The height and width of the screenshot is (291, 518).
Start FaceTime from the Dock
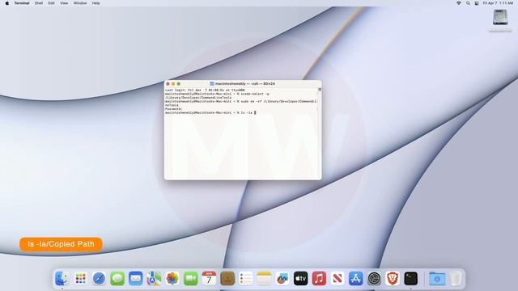[191, 279]
